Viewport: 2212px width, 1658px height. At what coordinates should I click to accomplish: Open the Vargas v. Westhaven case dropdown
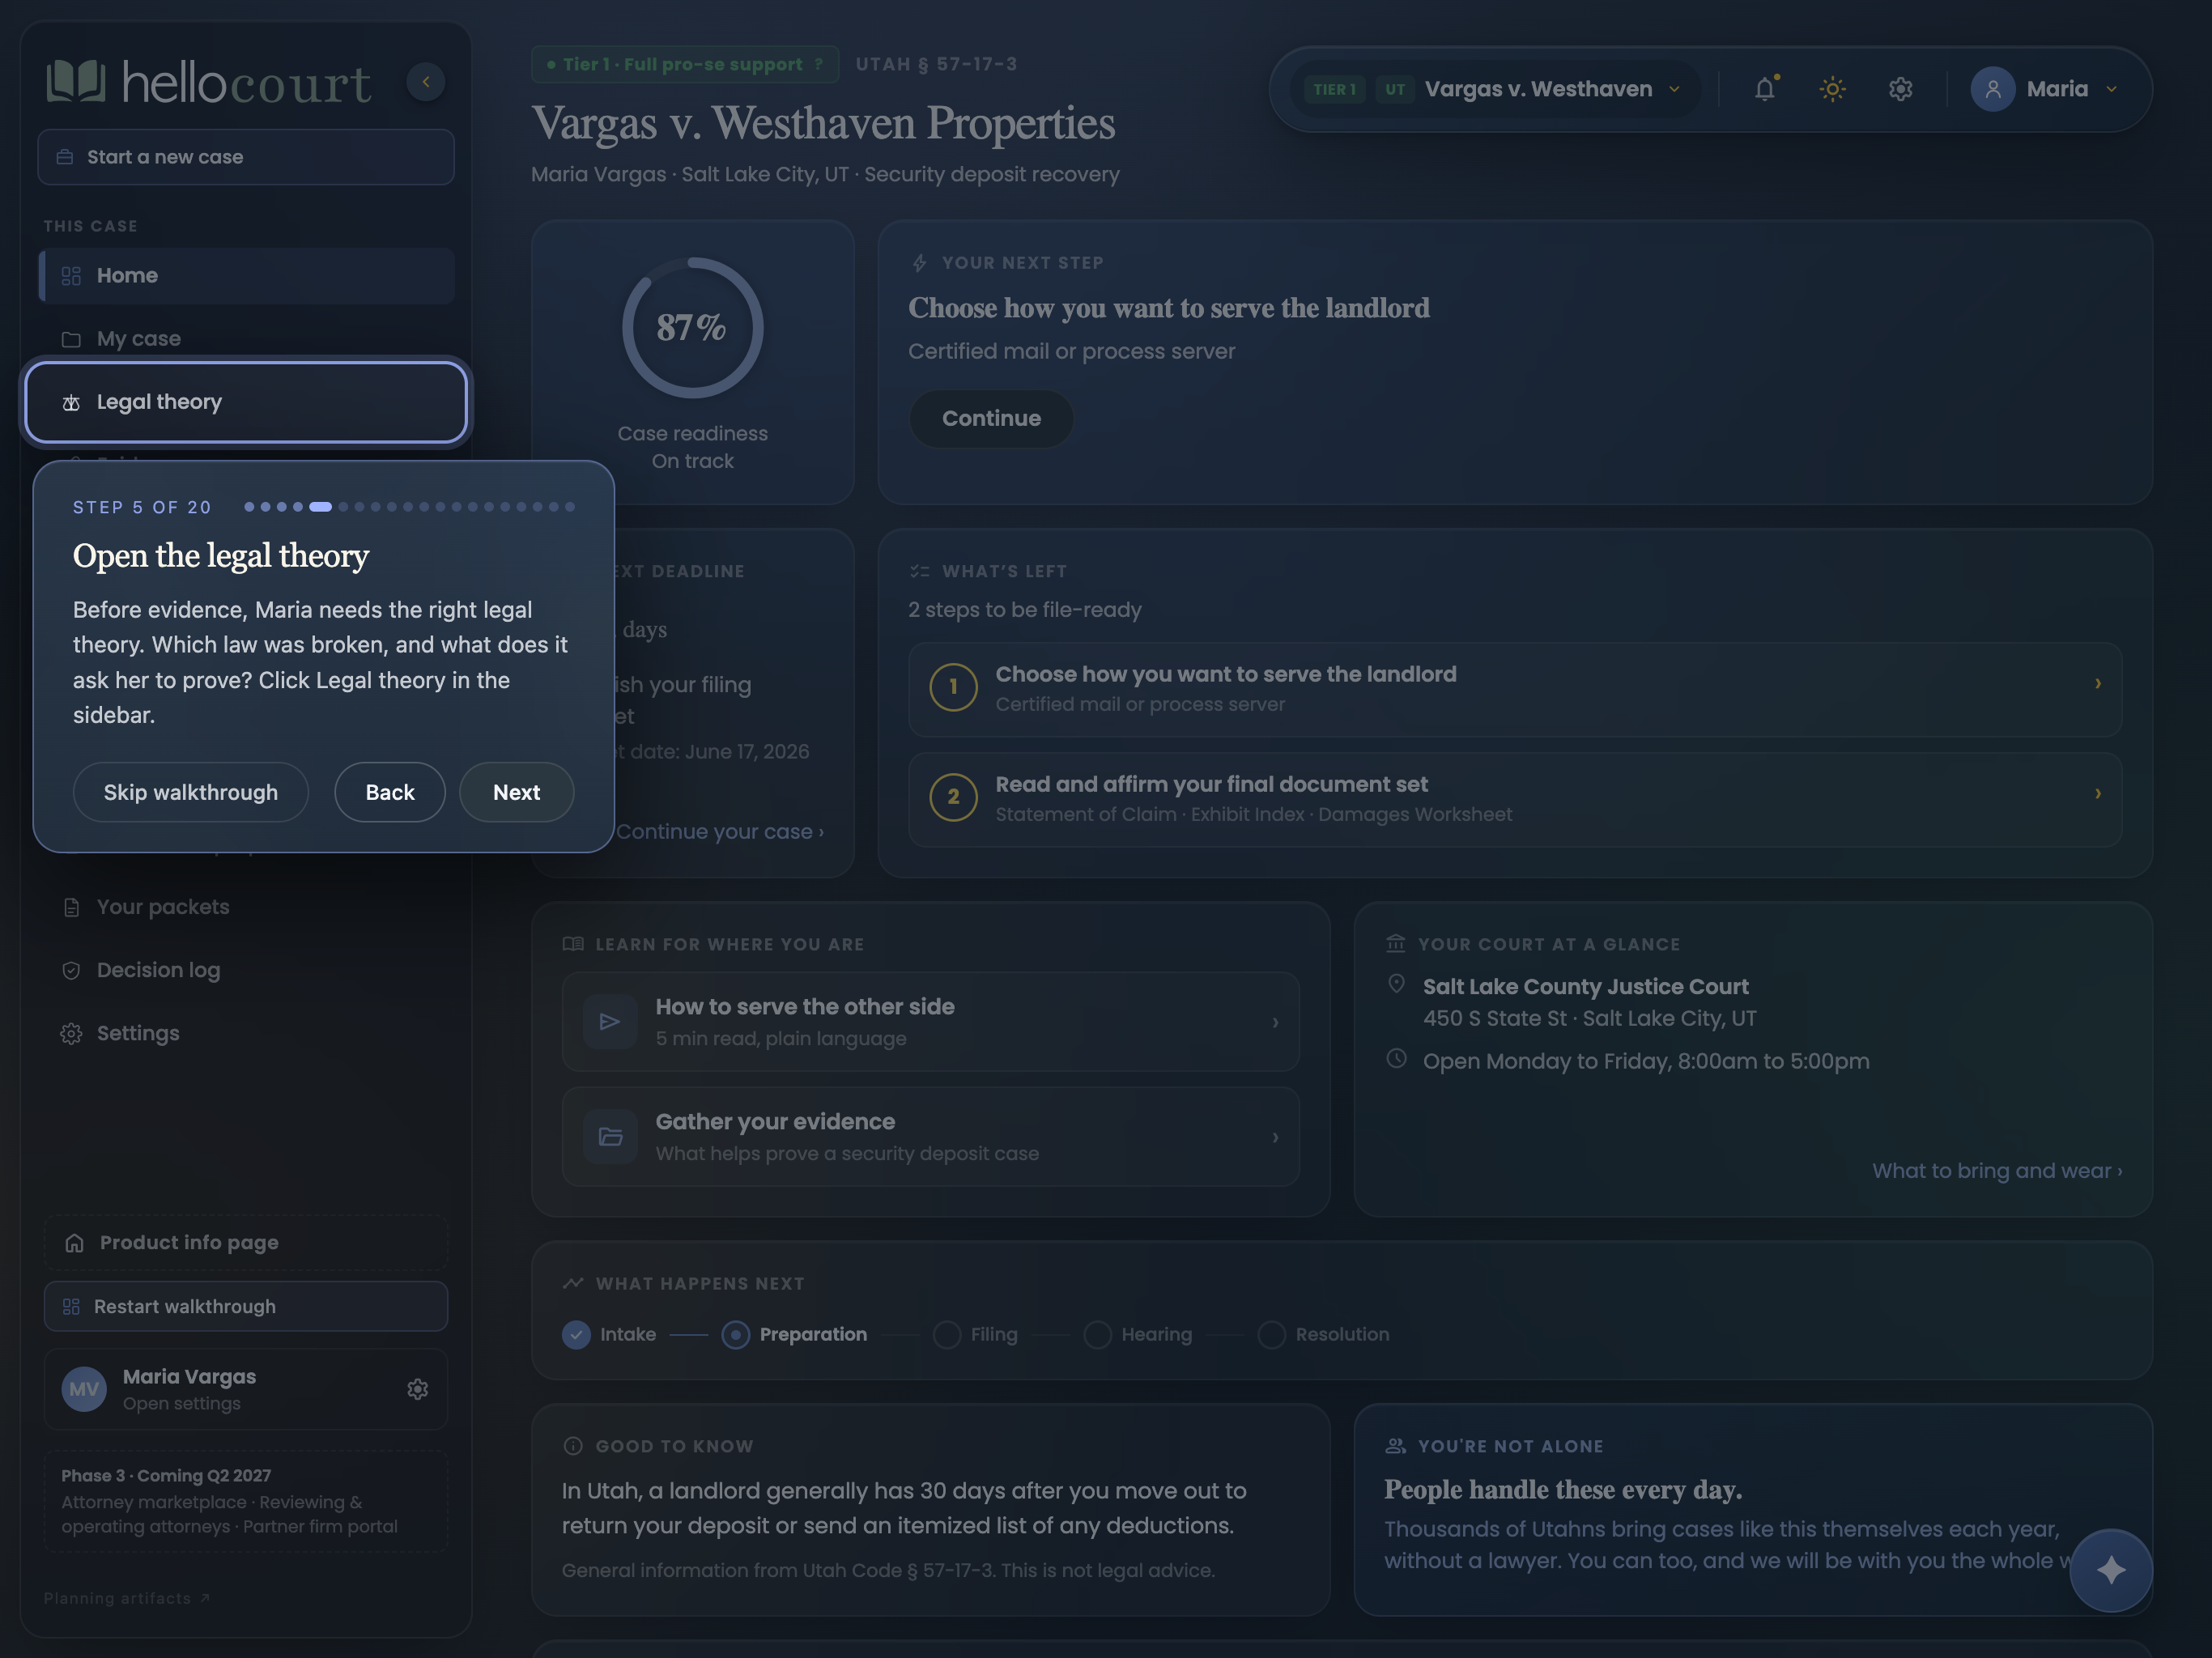1495,89
